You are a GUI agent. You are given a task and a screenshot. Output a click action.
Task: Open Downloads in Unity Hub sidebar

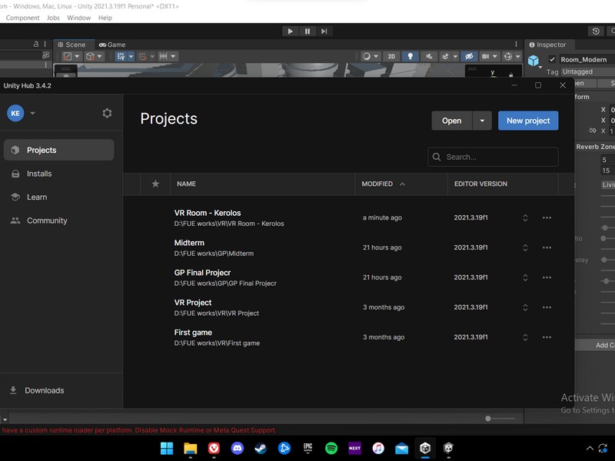(x=37, y=390)
